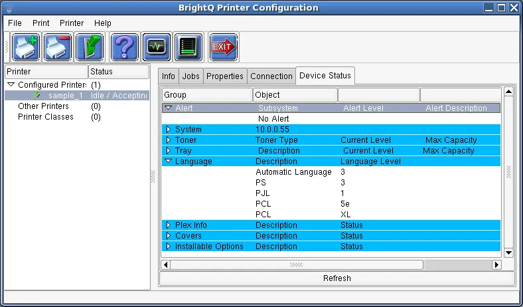Click the horizontal scrollbar left arrow

click(165, 265)
